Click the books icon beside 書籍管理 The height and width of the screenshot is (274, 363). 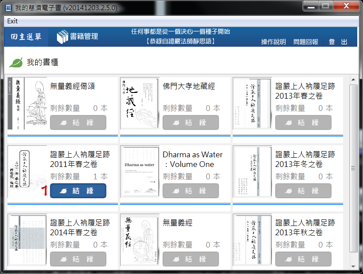[x=63, y=37]
